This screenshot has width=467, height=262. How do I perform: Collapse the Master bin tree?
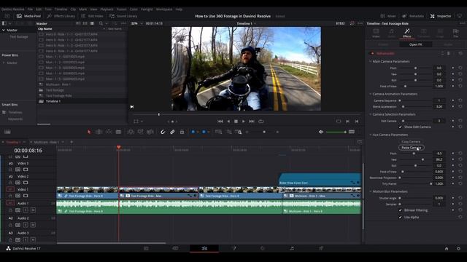pyautogui.click(x=3, y=30)
